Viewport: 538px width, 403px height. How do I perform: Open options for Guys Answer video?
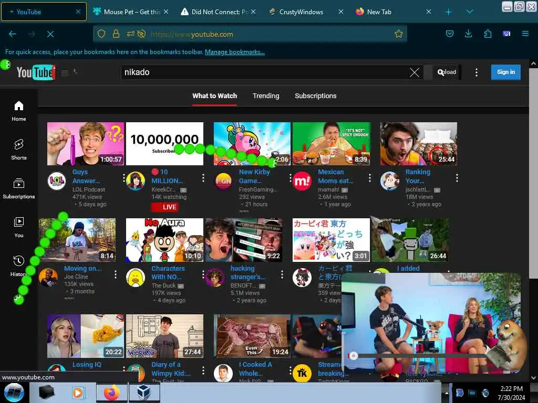(124, 177)
